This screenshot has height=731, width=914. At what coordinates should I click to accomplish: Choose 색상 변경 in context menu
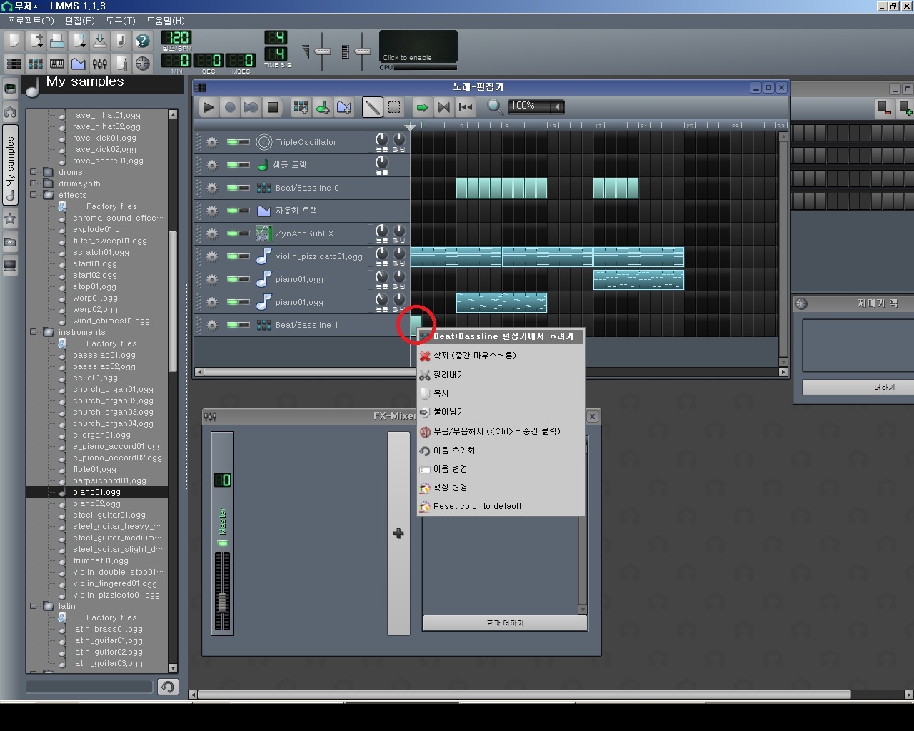[x=501, y=488]
